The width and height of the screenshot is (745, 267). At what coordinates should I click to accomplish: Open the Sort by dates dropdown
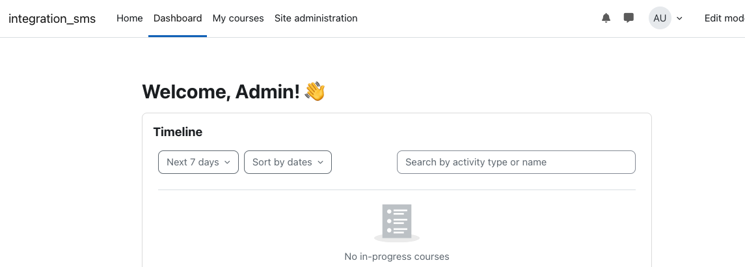pyautogui.click(x=288, y=162)
